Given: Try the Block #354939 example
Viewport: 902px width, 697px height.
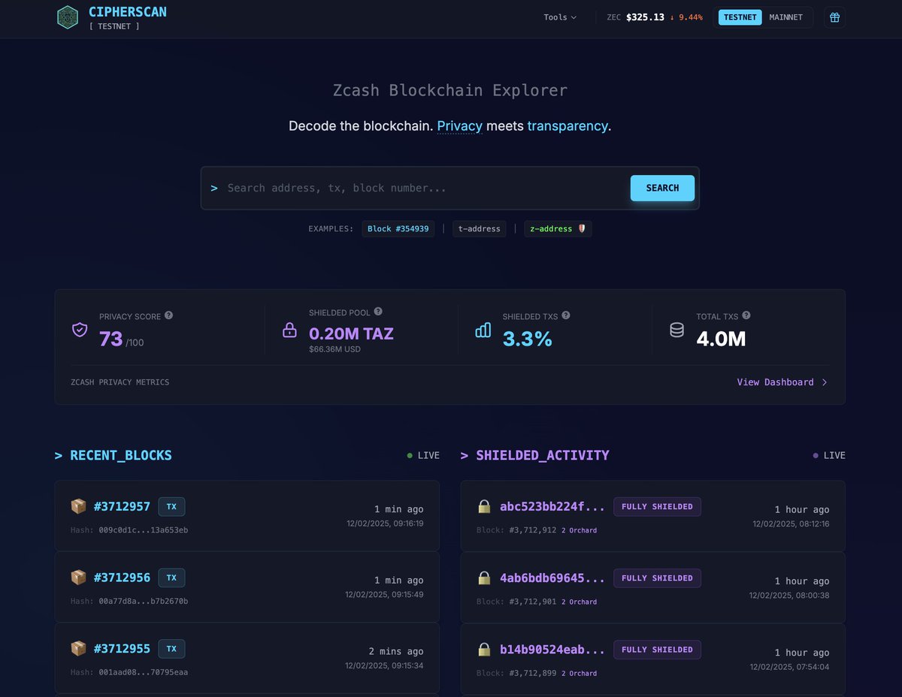Looking at the screenshot, I should click(x=398, y=228).
